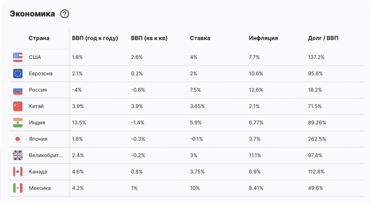Click the United Kingdom flag icon
Image resolution: width=371 pixels, height=203 pixels.
point(18,155)
